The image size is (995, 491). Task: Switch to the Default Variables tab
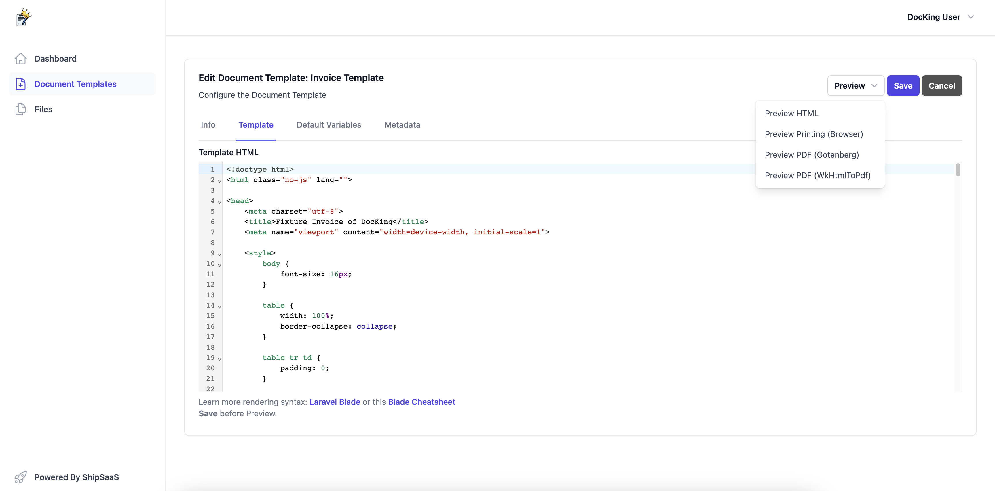click(329, 125)
